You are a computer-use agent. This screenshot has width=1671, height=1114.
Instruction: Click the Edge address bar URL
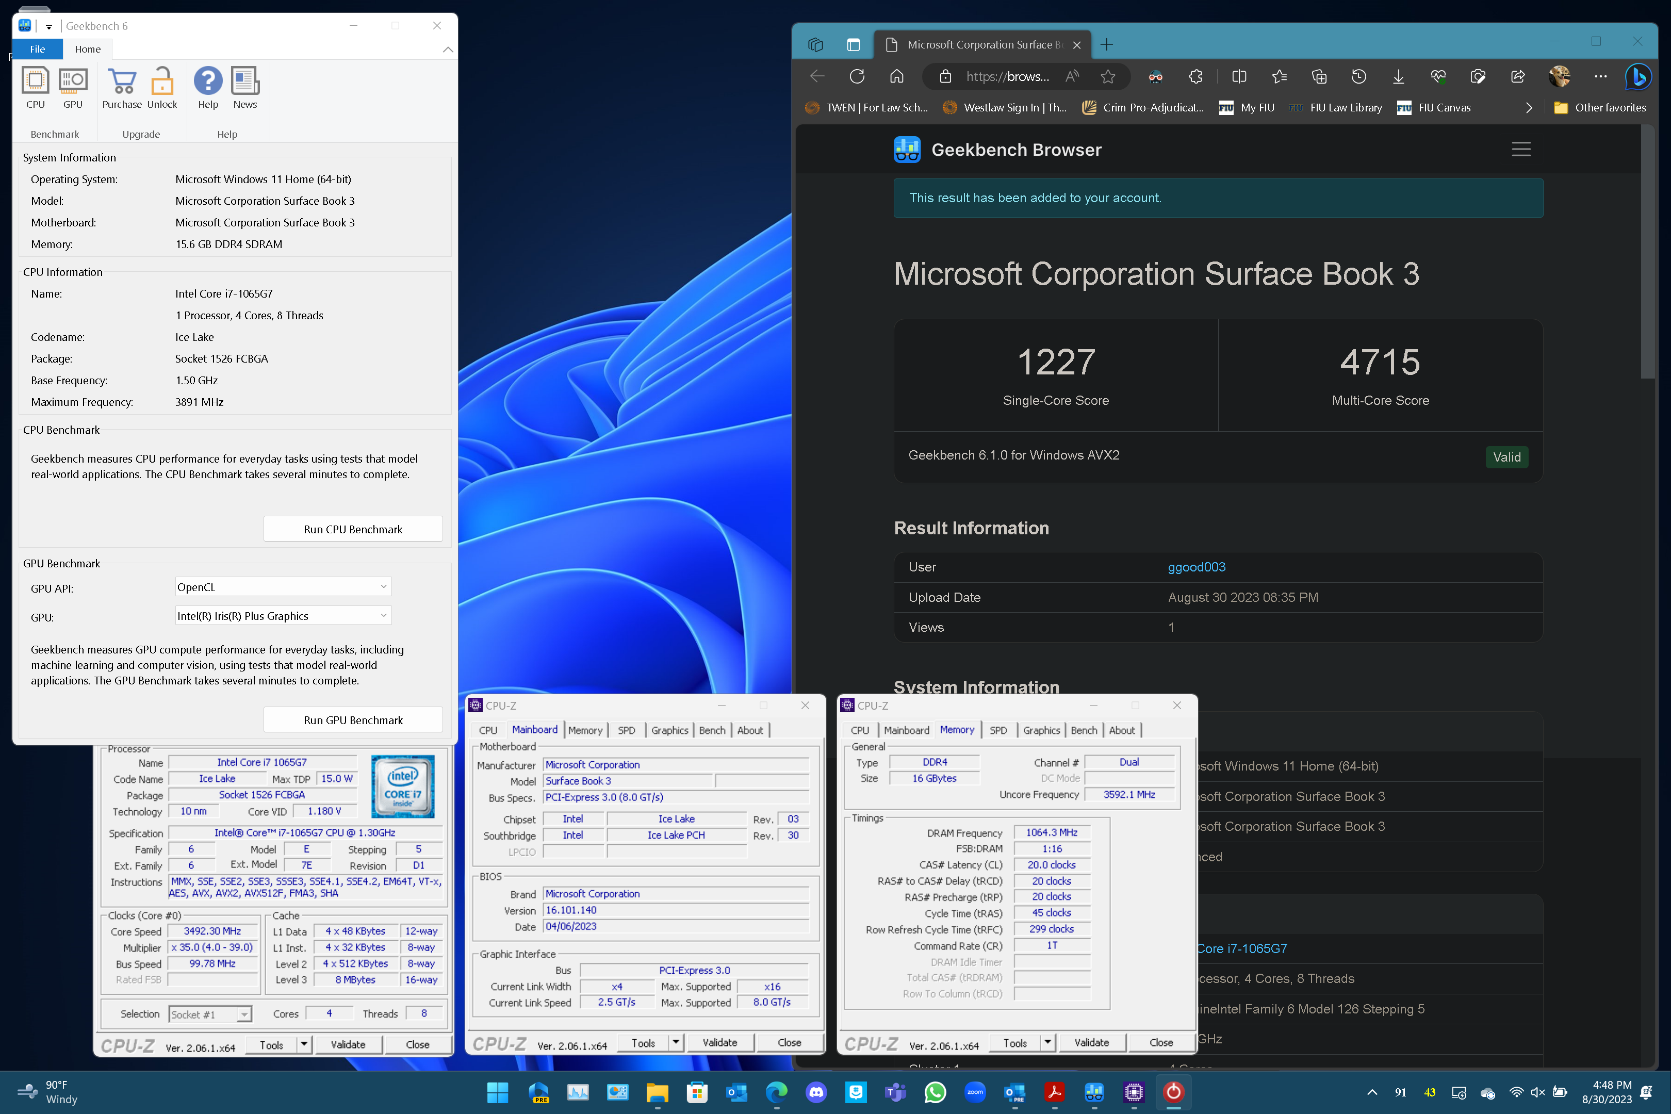tap(1007, 77)
